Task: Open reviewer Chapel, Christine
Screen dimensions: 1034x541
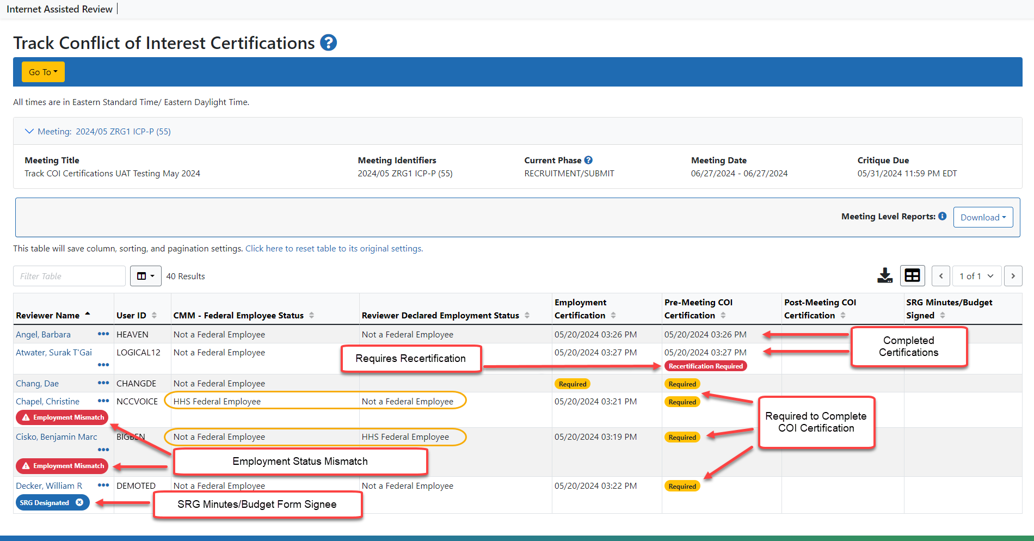Action: [x=47, y=401]
